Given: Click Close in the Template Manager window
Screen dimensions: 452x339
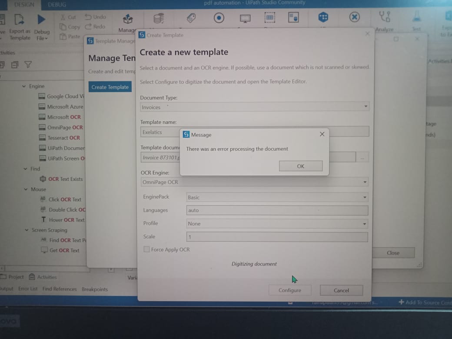Looking at the screenshot, I should click(393, 253).
